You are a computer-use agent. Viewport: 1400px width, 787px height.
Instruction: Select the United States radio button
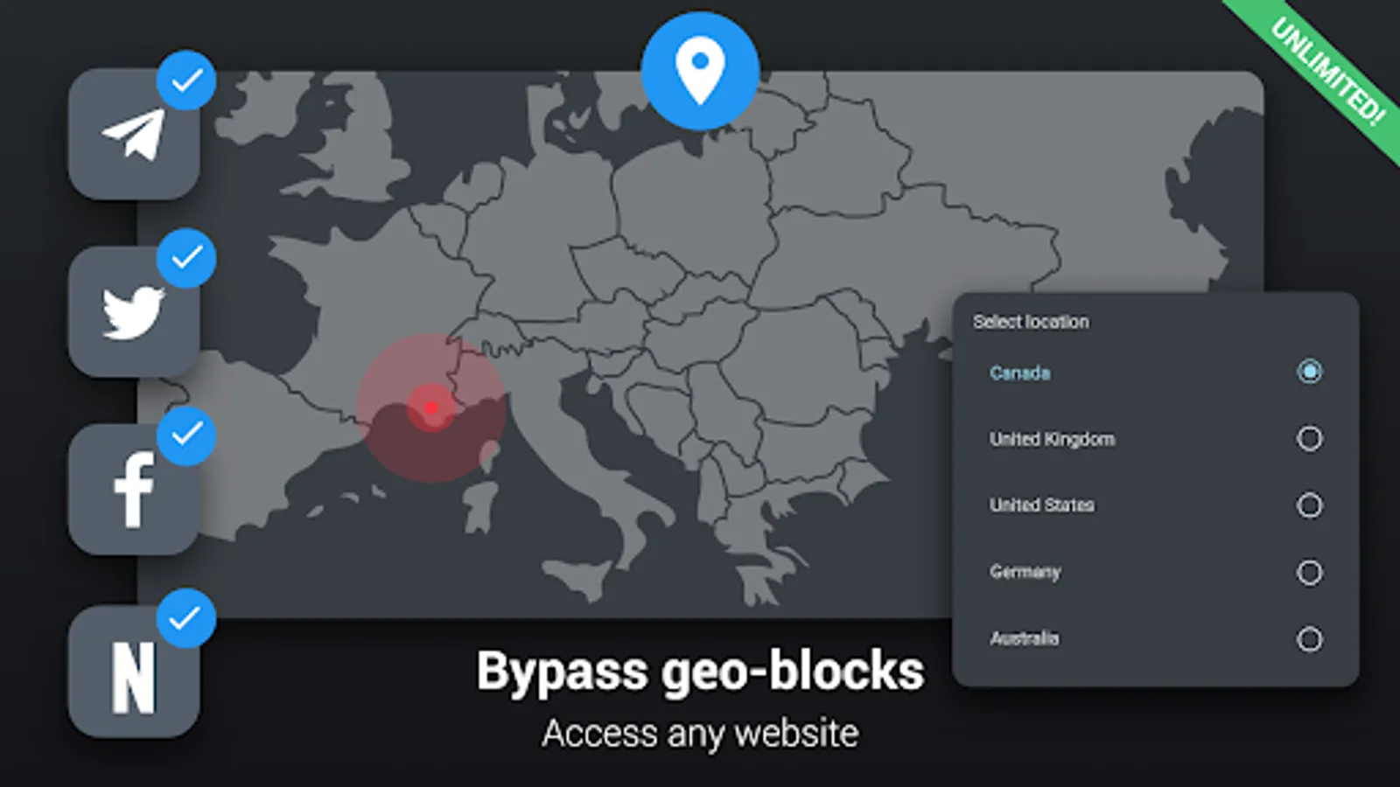click(1309, 505)
